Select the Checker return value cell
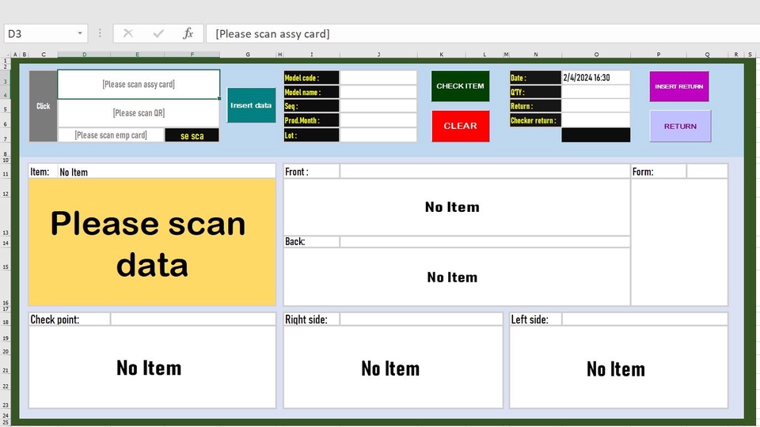This screenshot has width=760, height=427. click(595, 120)
